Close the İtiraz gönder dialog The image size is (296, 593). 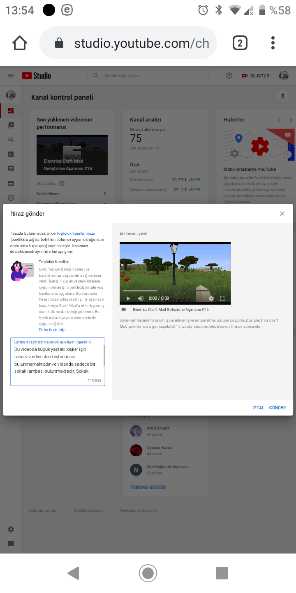[282, 213]
